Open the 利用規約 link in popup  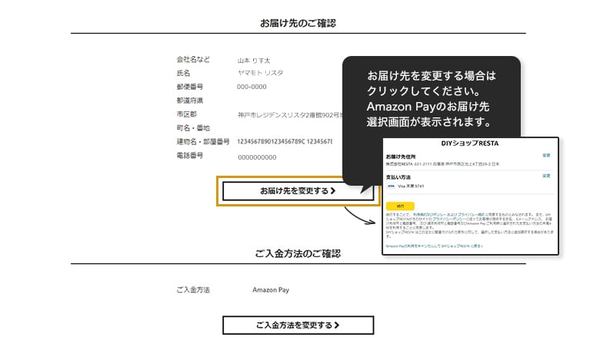tap(422, 213)
